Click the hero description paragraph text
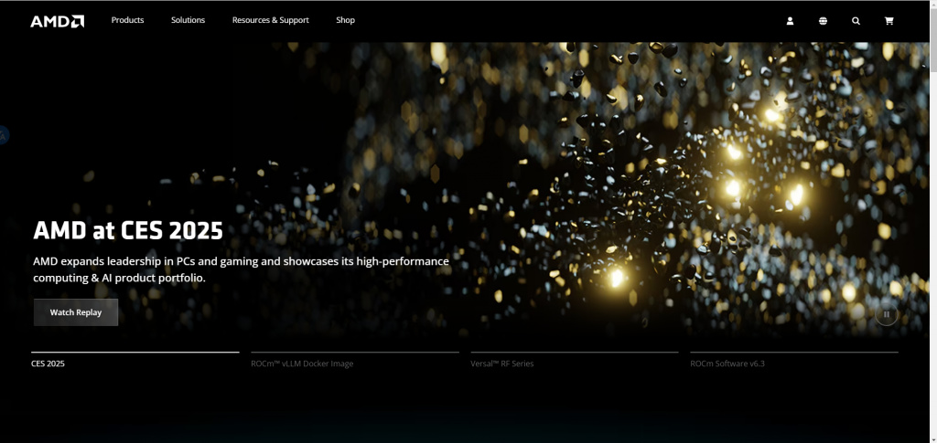Screen dimensions: 937x443 coord(241,269)
